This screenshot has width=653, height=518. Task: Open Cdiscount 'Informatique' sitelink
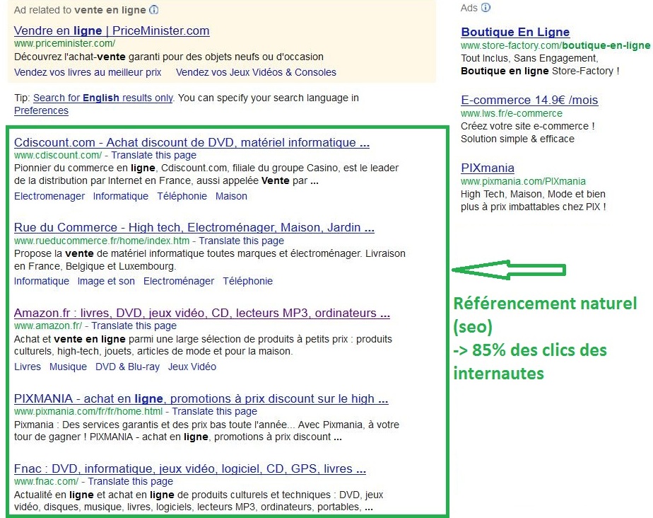pos(120,196)
